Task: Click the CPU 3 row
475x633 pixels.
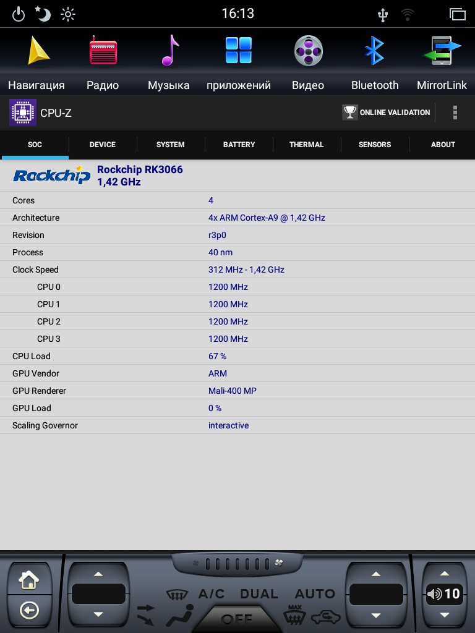Action: pos(237,339)
